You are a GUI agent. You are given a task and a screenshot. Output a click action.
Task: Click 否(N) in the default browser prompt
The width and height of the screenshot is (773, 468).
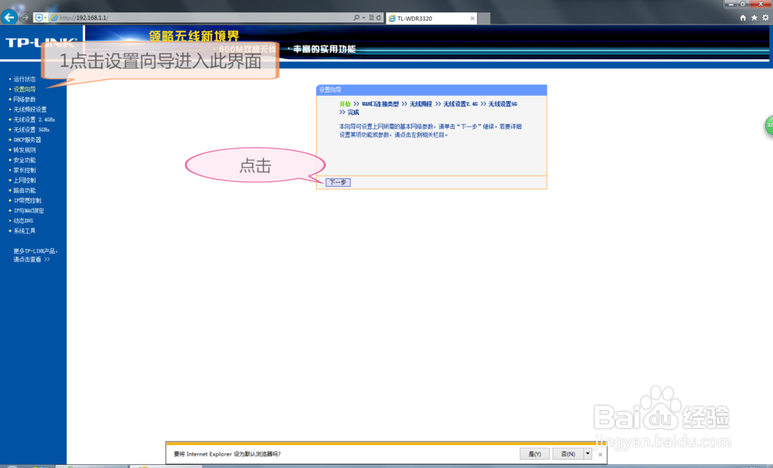point(568,454)
